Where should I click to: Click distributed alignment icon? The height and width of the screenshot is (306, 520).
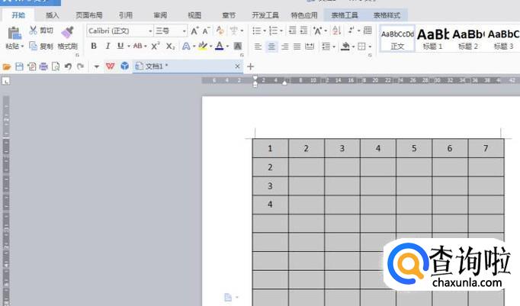(x=310, y=47)
